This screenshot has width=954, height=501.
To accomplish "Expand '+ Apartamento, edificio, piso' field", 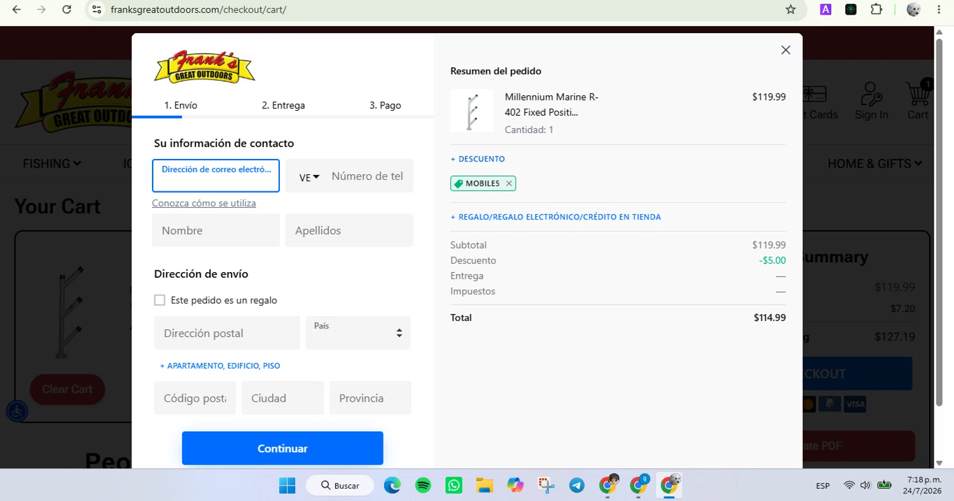I will 220,366.
